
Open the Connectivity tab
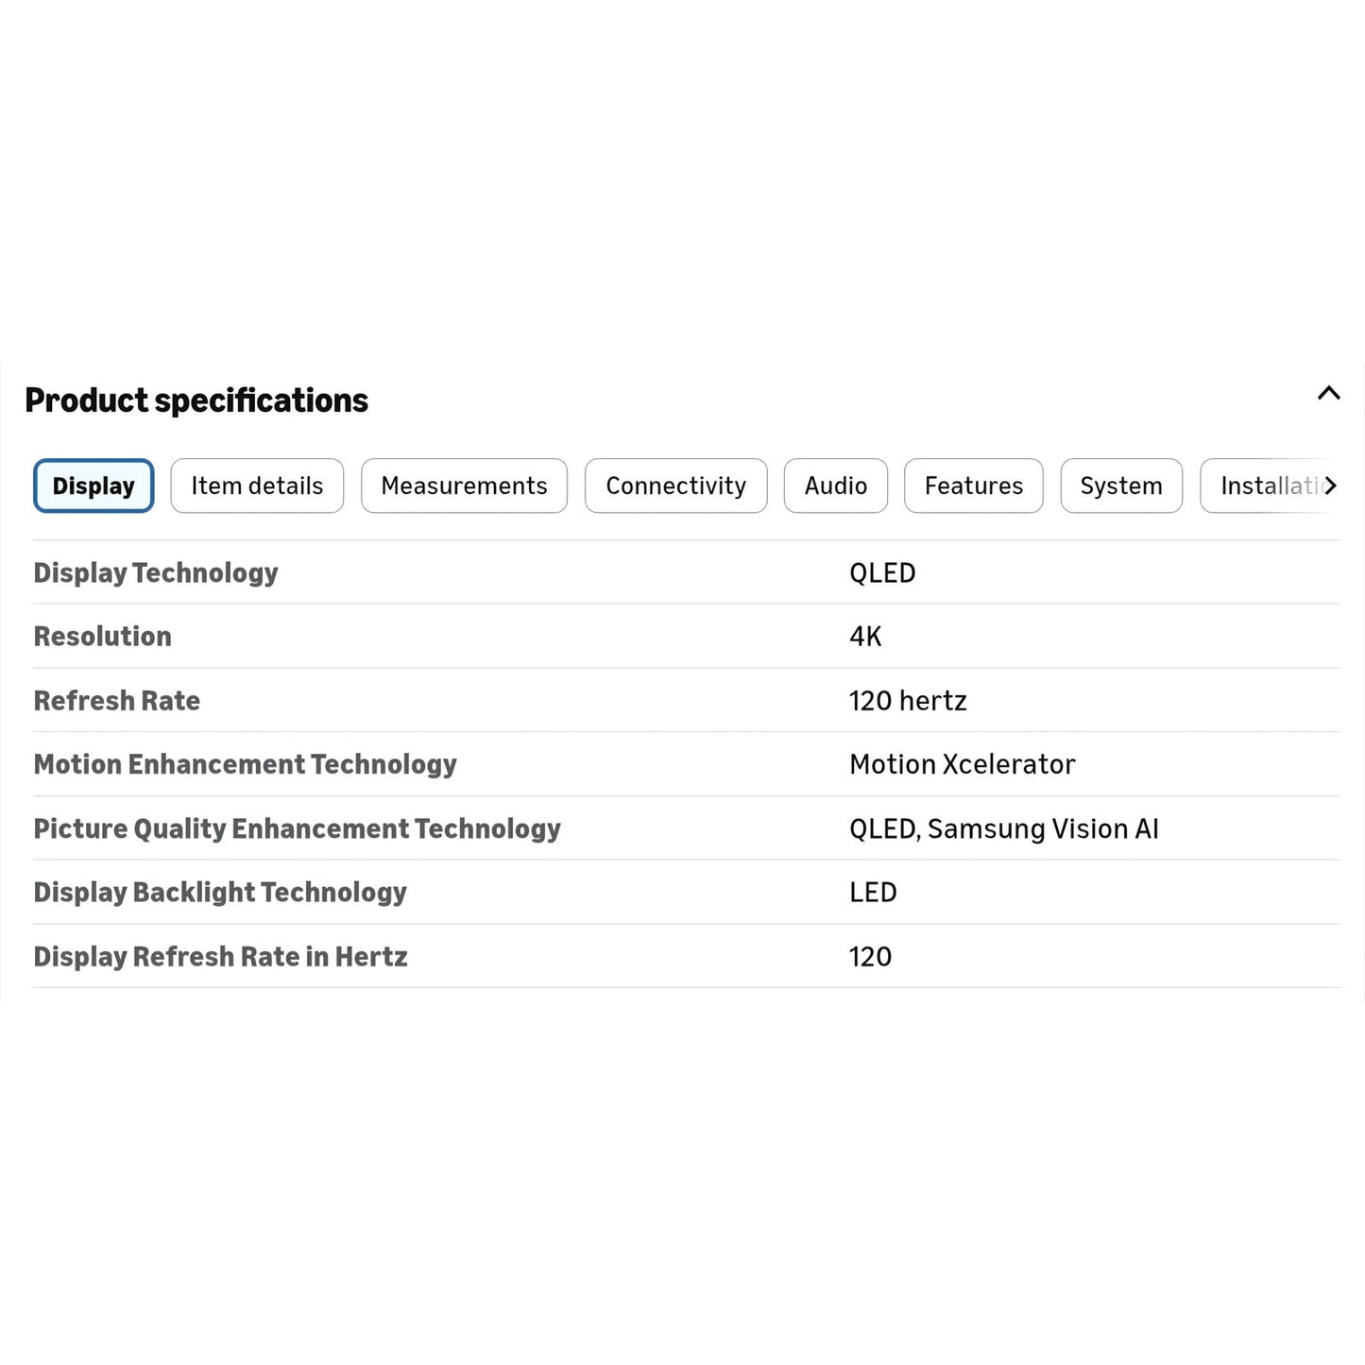click(675, 486)
